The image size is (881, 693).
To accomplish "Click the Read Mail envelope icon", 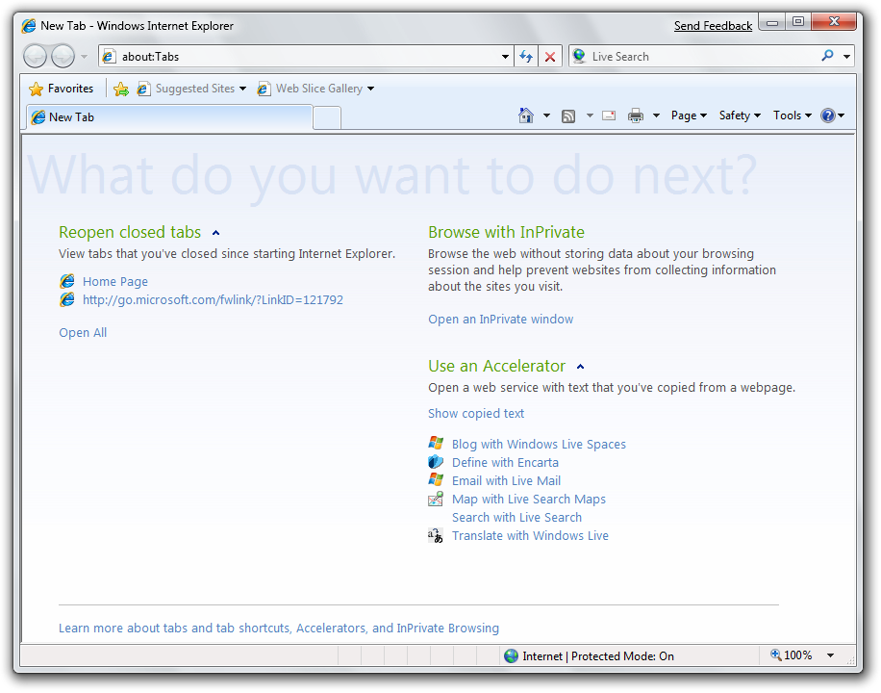I will click(609, 115).
